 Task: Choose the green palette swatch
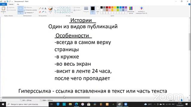pos(118,7)
